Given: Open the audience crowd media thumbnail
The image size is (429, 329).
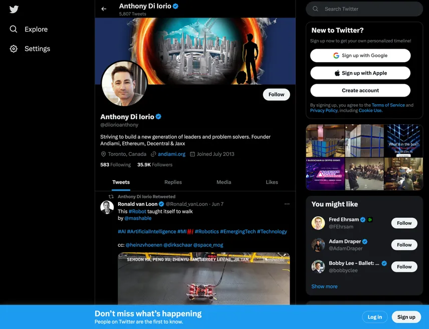Looking at the screenshot, I should 364,174.
